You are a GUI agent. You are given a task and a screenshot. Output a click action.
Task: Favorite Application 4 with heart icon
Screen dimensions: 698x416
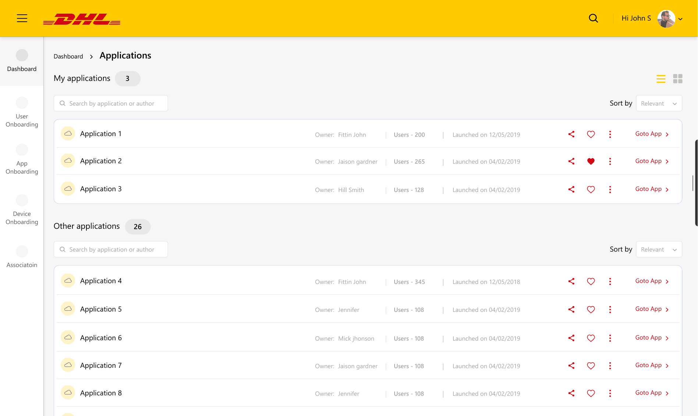[x=591, y=281]
